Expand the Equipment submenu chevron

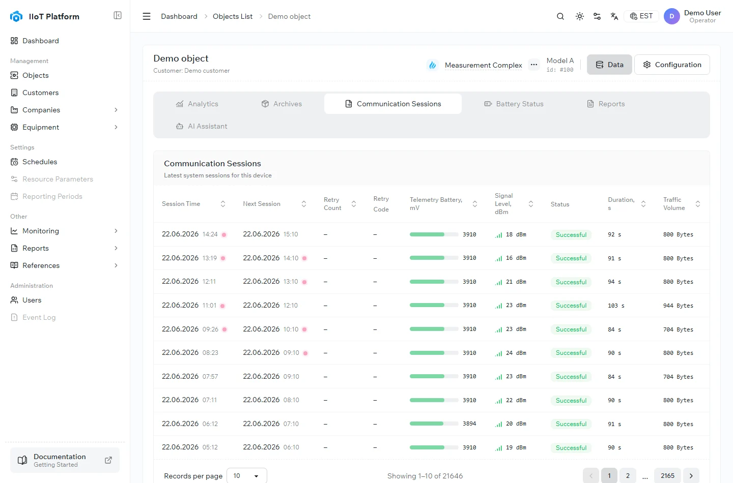pos(116,127)
